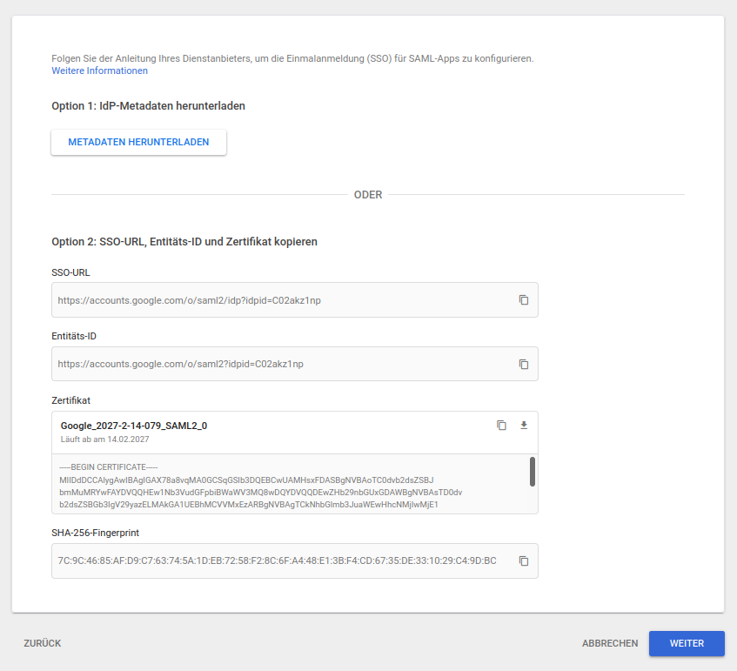Open the Weitere Informationen link

(x=99, y=71)
